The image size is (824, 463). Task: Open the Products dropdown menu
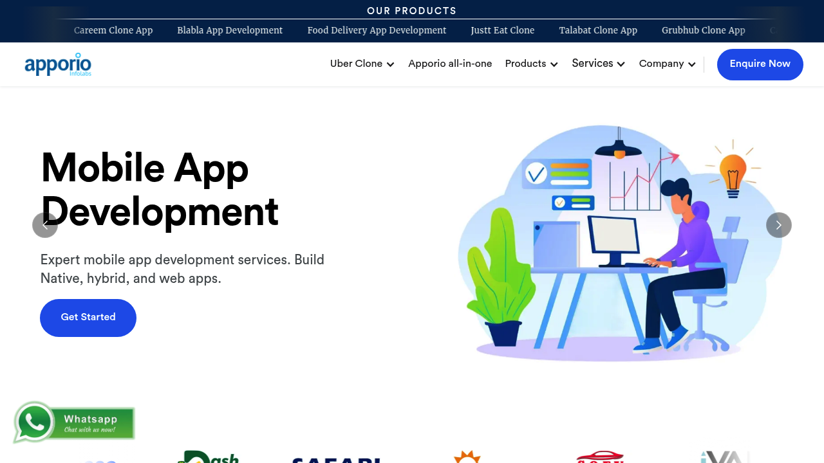pyautogui.click(x=531, y=64)
